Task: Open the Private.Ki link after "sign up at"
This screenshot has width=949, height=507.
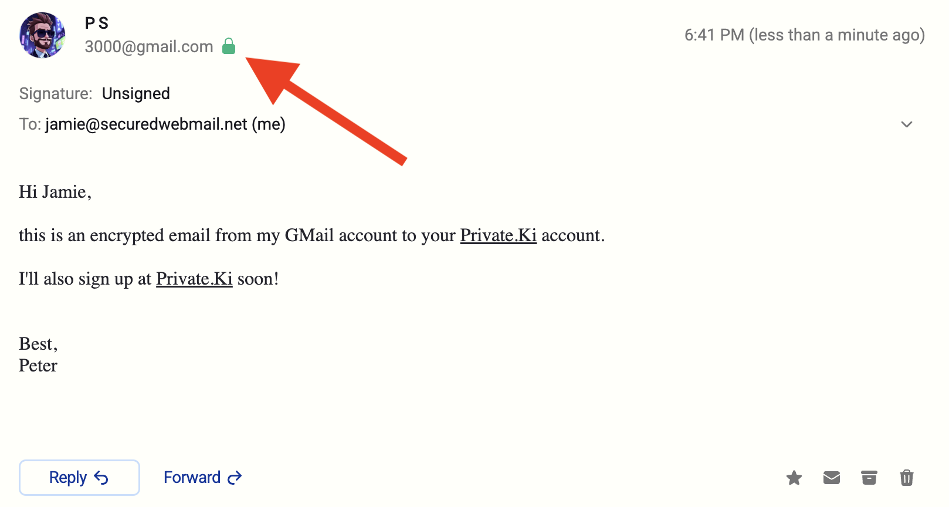Action: point(194,279)
